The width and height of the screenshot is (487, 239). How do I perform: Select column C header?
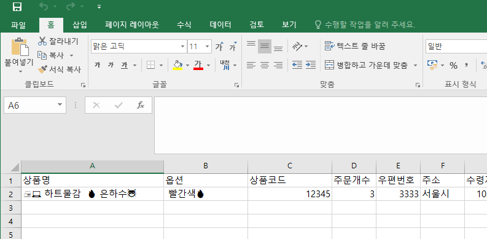[289, 167]
